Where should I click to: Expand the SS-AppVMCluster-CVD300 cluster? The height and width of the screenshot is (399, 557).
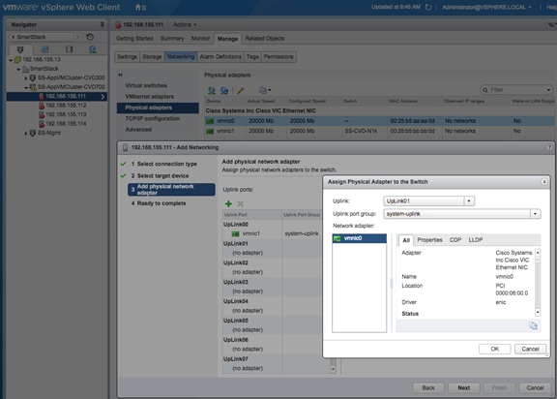[x=26, y=78]
